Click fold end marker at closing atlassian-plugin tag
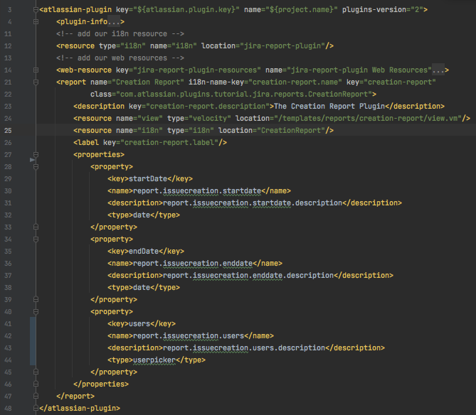This screenshot has height=415, width=476. click(36, 409)
